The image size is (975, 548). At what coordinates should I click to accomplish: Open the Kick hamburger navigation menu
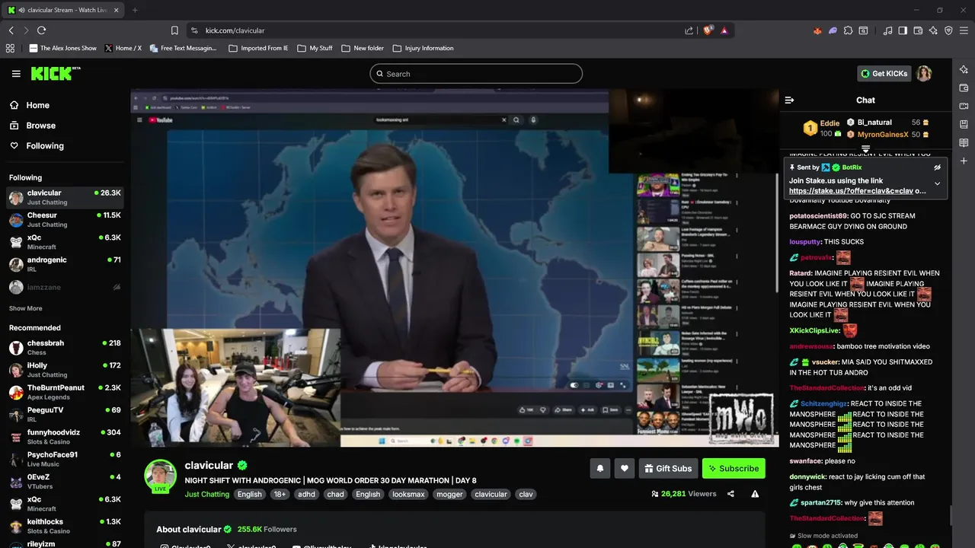pyautogui.click(x=16, y=74)
